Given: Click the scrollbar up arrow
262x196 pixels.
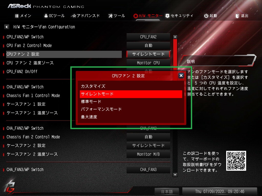Looking at the screenshot, I should click(175, 37).
